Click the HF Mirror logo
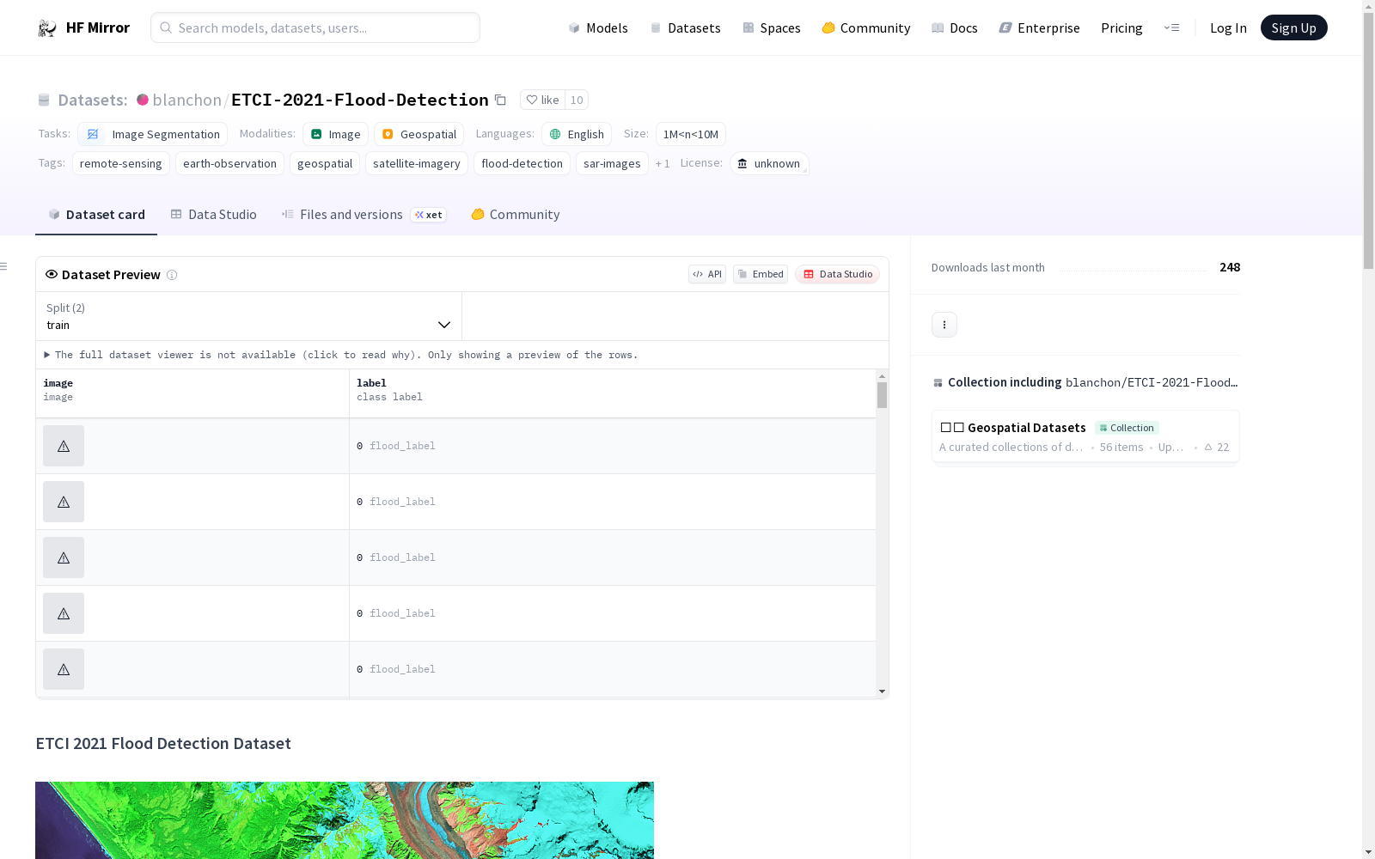This screenshot has height=859, width=1375. (83, 27)
